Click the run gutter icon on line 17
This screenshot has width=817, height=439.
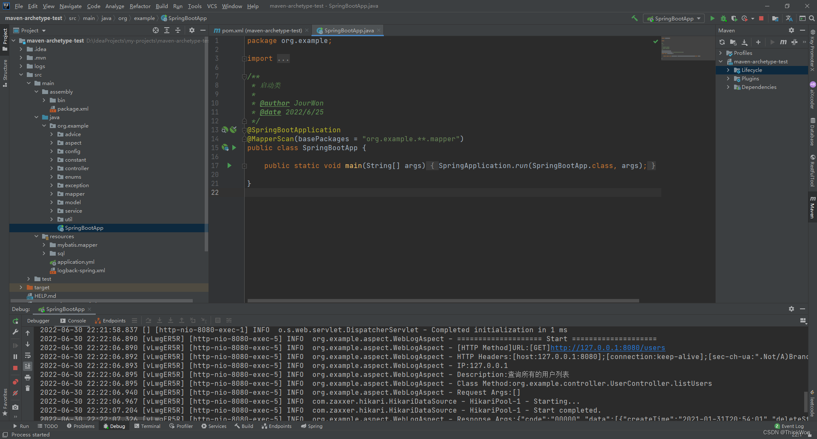coord(229,165)
